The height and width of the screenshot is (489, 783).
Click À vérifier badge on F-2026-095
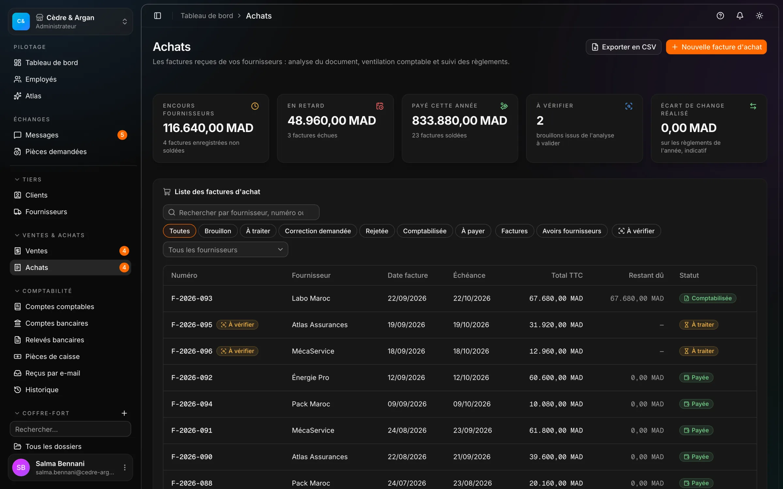pyautogui.click(x=237, y=325)
